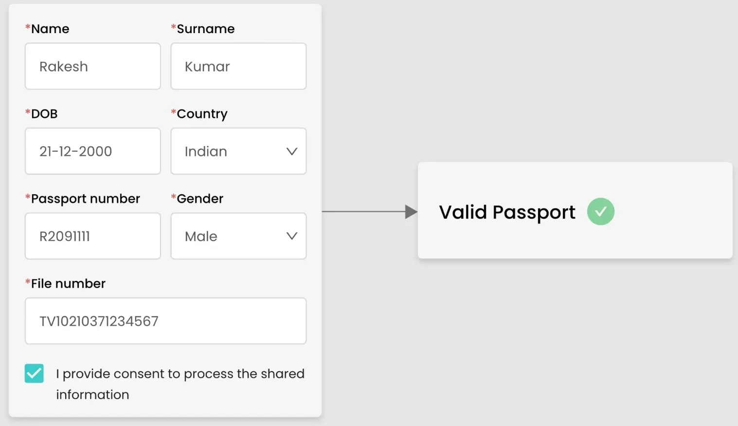The width and height of the screenshot is (738, 426).
Task: Select the 'Male' value text in Gender
Action: [x=201, y=236]
